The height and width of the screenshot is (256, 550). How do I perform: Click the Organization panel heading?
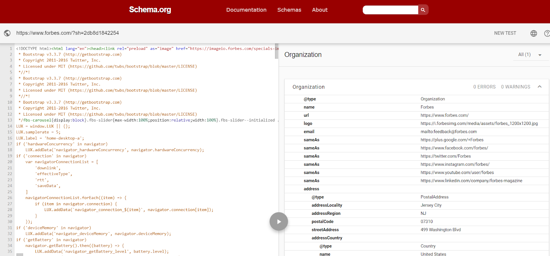pos(303,55)
